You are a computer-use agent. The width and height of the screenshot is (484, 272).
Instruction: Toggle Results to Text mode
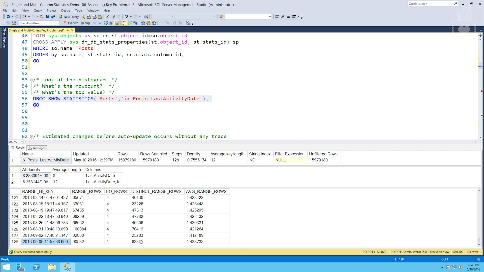tap(143, 23)
